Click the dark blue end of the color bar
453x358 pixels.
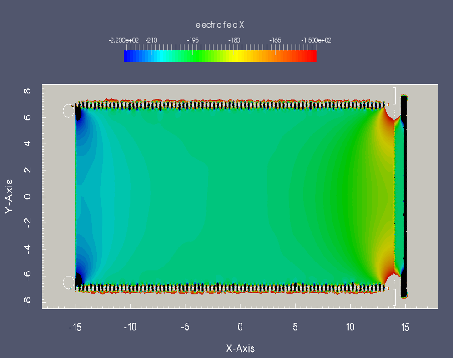click(x=128, y=56)
